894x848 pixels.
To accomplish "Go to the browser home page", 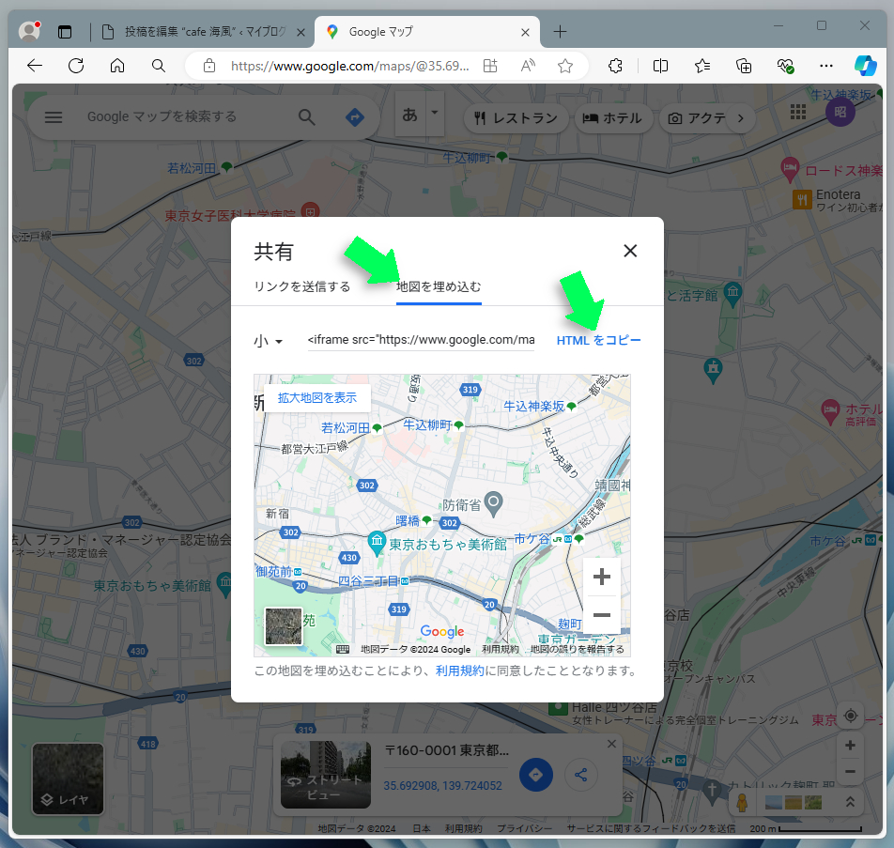I will coord(117,66).
